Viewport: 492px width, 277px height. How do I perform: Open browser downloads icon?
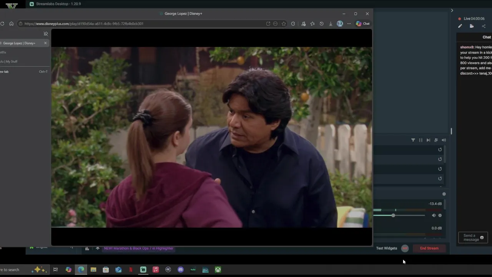[x=331, y=23]
